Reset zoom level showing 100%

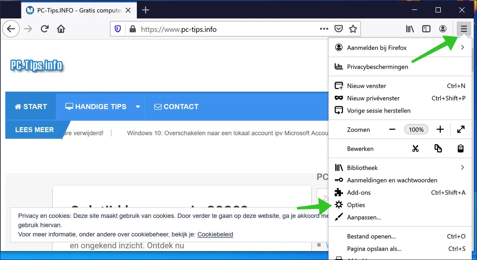[x=416, y=129]
